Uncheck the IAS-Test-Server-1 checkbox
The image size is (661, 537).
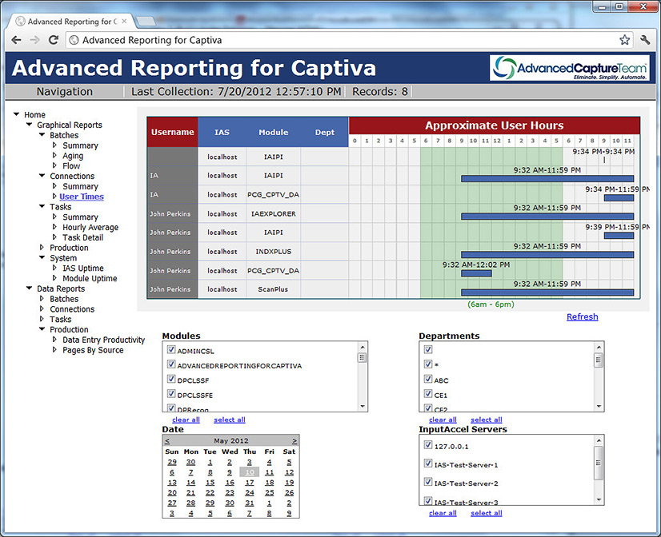pyautogui.click(x=427, y=463)
